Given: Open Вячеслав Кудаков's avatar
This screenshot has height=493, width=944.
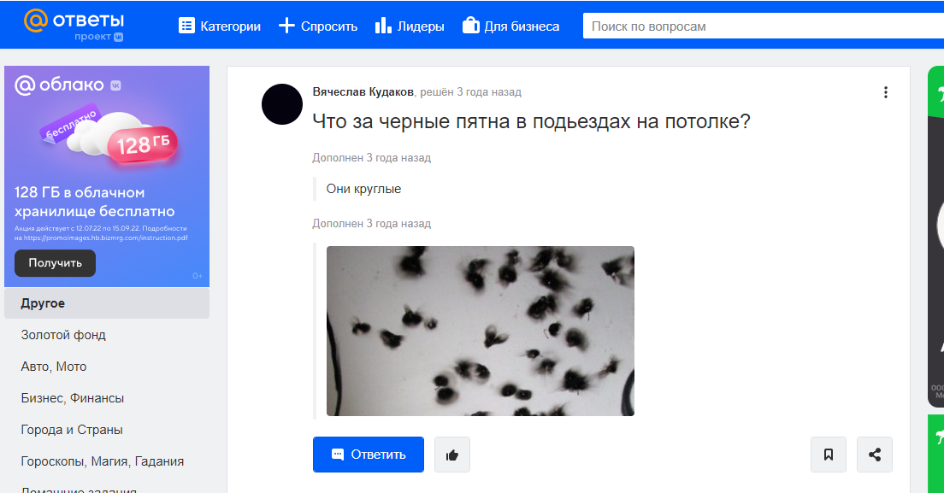Looking at the screenshot, I should (x=282, y=104).
